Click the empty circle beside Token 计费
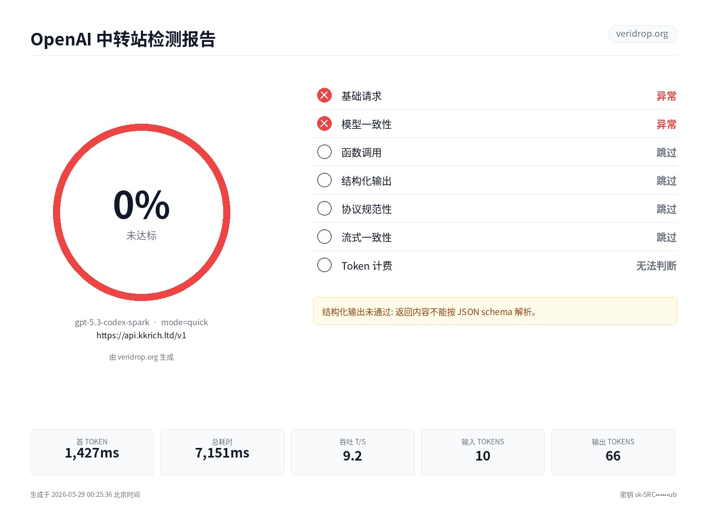The height and width of the screenshot is (505, 707). coord(324,265)
